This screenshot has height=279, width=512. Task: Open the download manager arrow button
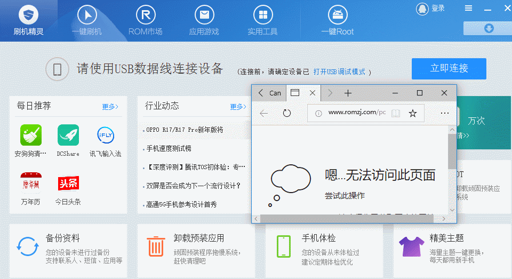(489, 28)
